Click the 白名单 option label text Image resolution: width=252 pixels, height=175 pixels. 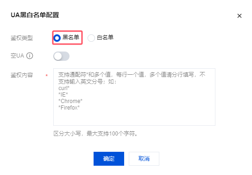coord(105,38)
